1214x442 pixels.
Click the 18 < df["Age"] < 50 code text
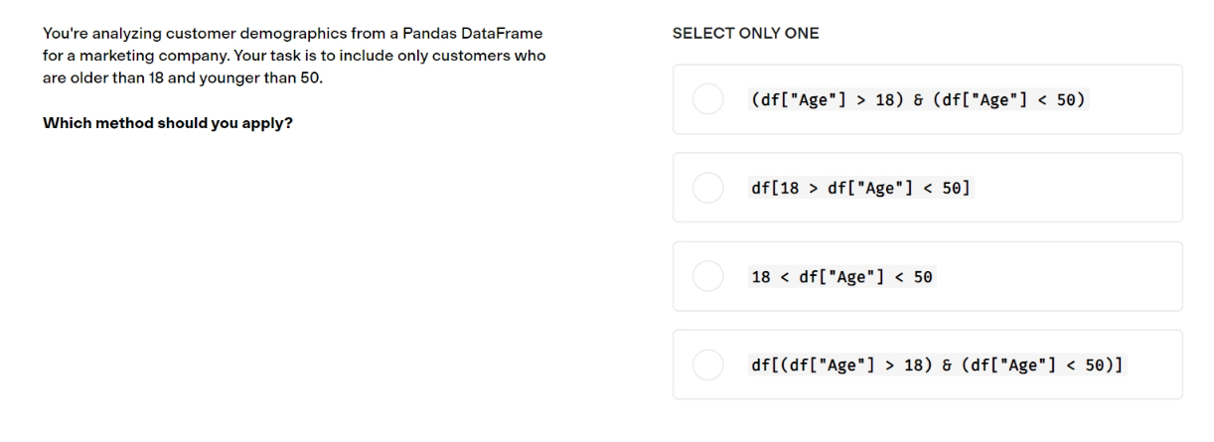pyautogui.click(x=843, y=276)
